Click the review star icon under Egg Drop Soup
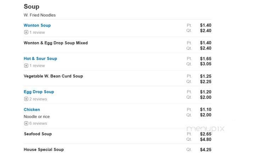 click(x=26, y=99)
